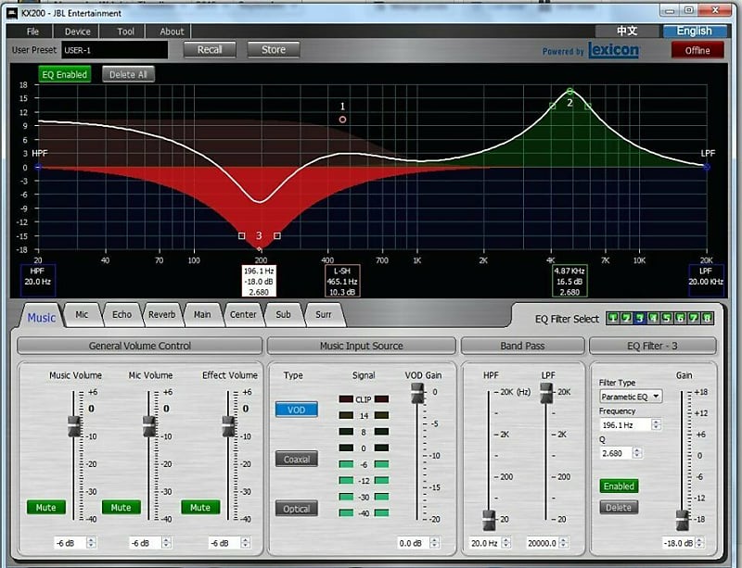Select EQ filter 8 button
The width and height of the screenshot is (742, 568).
[707, 319]
